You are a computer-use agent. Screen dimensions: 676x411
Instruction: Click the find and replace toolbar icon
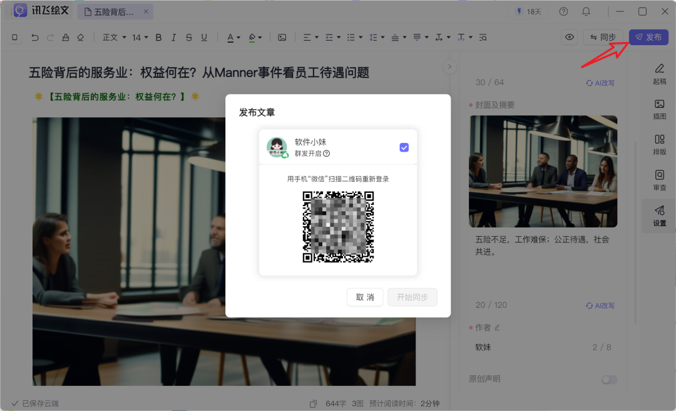pyautogui.click(x=483, y=38)
